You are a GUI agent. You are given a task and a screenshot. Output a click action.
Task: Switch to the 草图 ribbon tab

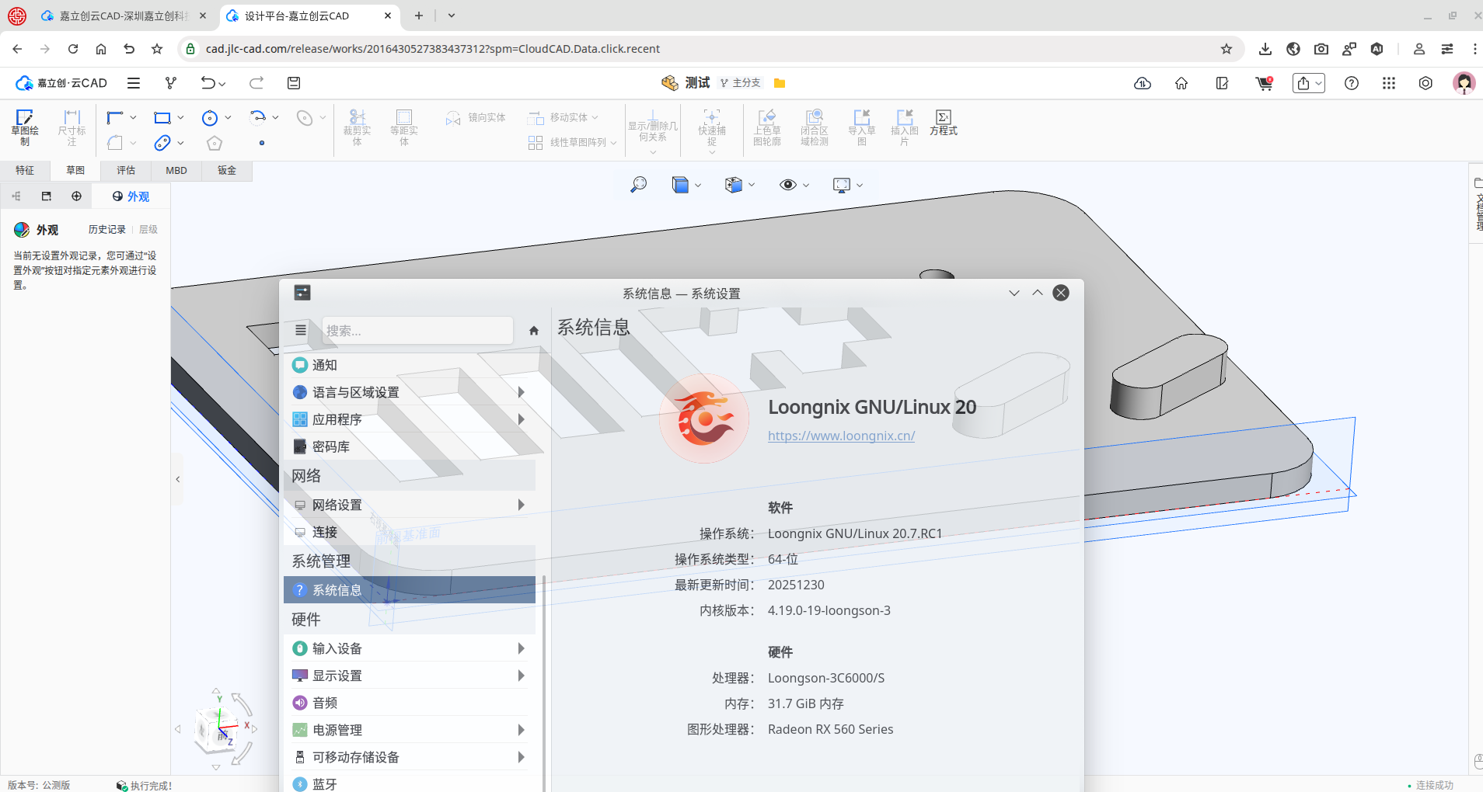pos(75,170)
